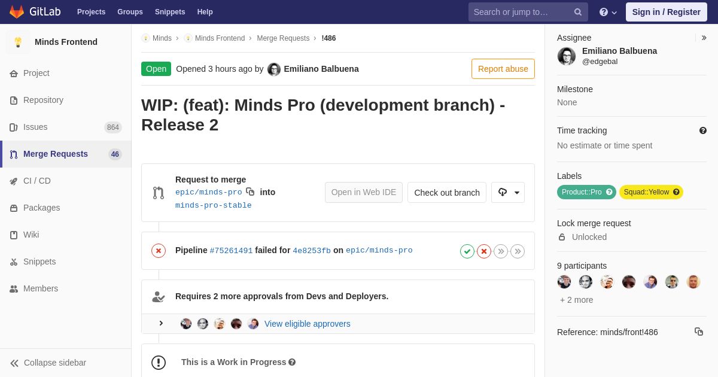The image size is (718, 377).
Task: Open Projects in the top navigation
Action: click(91, 12)
